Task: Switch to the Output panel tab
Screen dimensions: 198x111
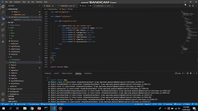Action: click(x=57, y=73)
